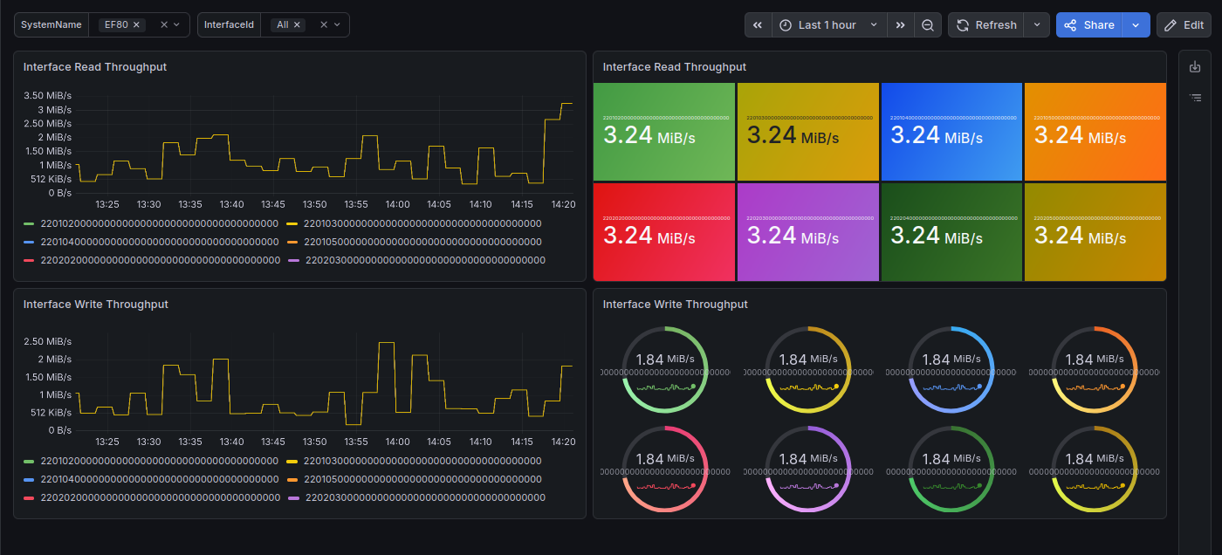Open Interface Read Throughput graph panel title

coord(95,67)
